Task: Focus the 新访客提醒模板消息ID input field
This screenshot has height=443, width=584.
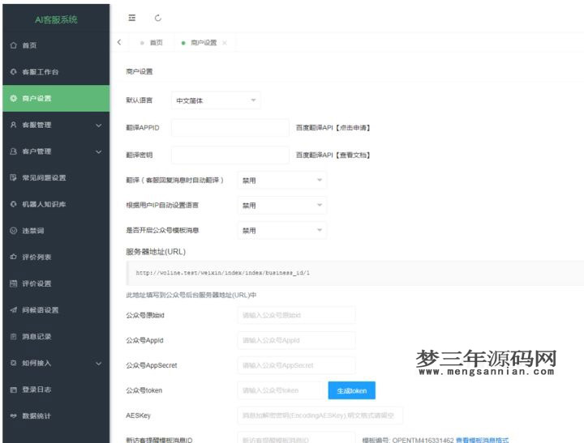Action: point(297,438)
